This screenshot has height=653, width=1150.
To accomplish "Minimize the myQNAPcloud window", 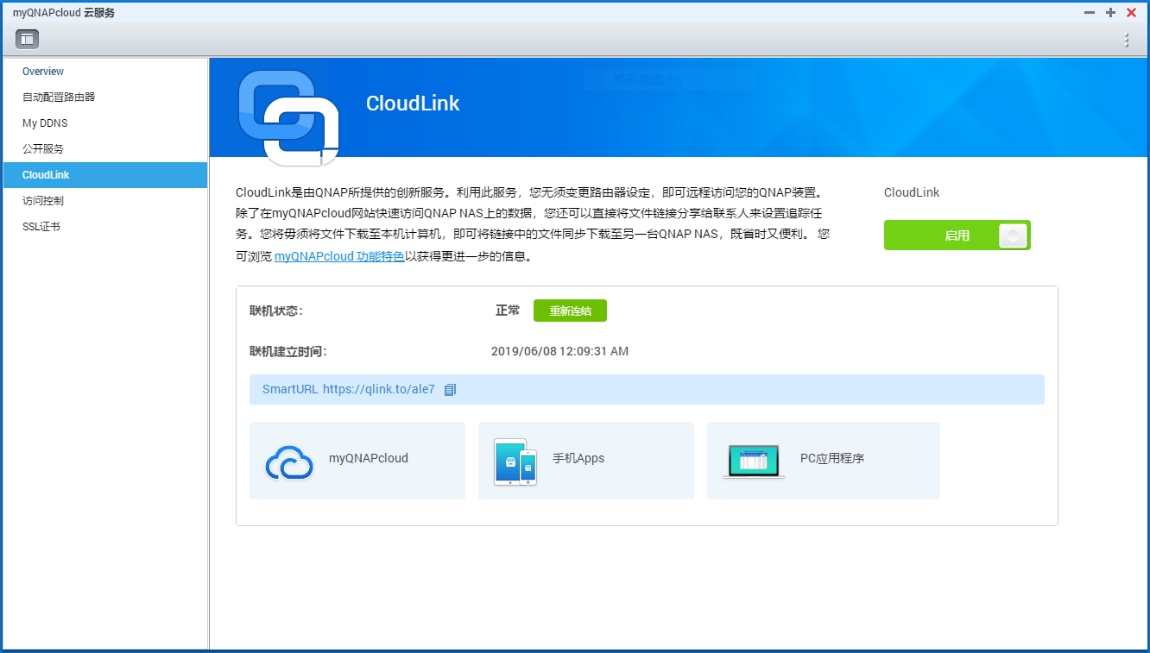I will point(1090,13).
